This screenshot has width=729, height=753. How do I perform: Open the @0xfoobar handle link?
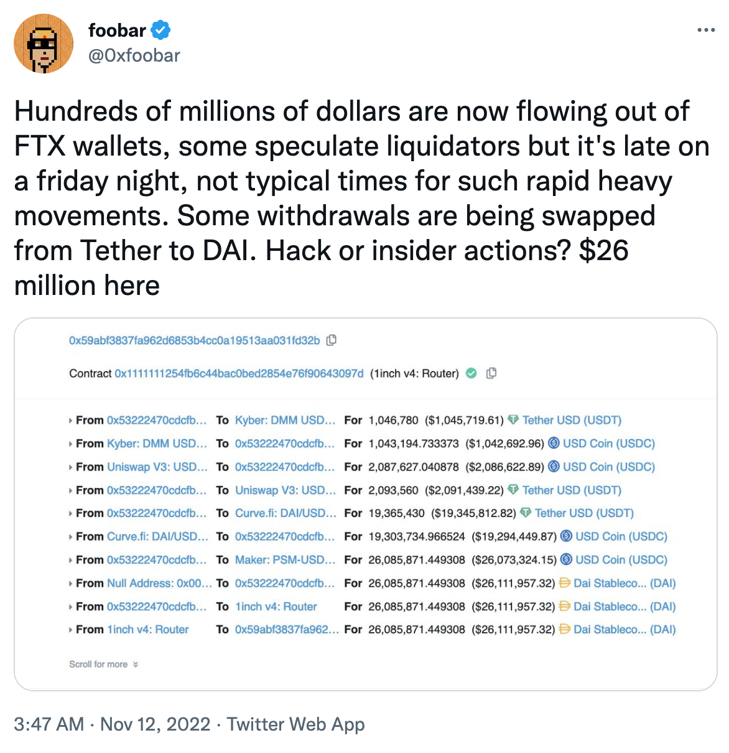134,55
